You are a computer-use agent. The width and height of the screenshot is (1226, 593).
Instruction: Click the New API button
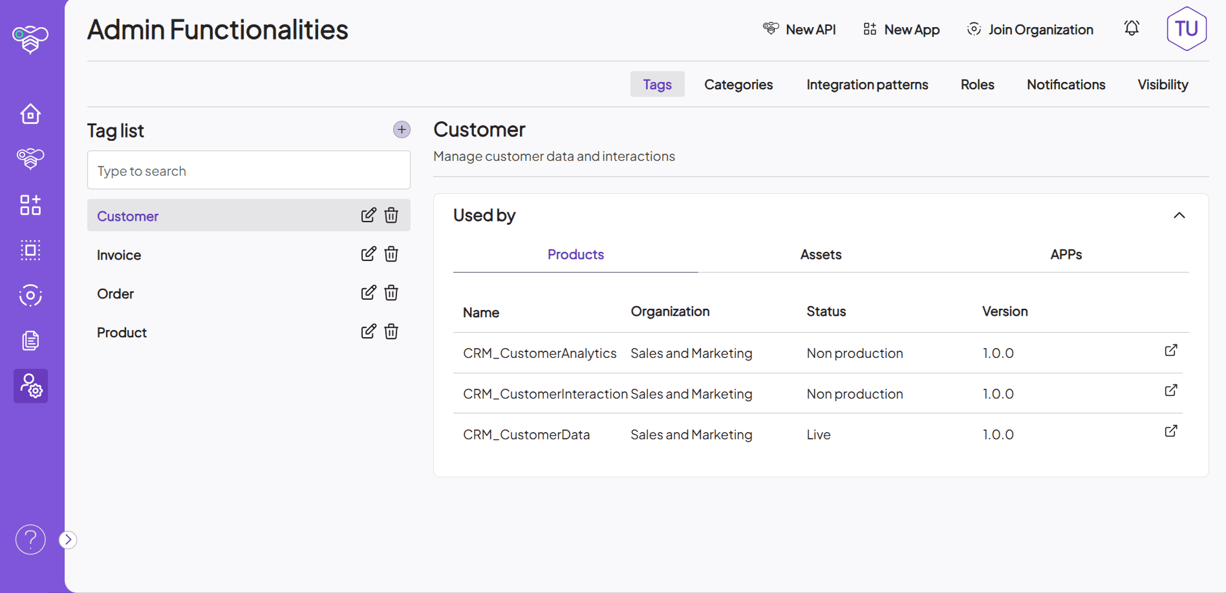799,29
